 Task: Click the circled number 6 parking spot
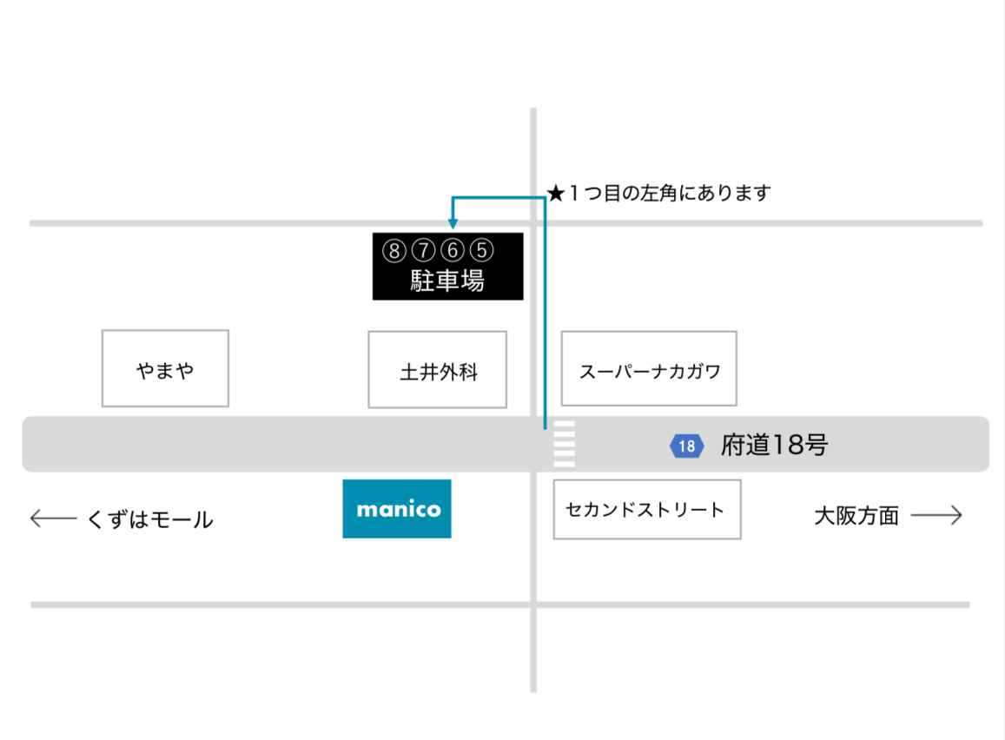point(453,250)
